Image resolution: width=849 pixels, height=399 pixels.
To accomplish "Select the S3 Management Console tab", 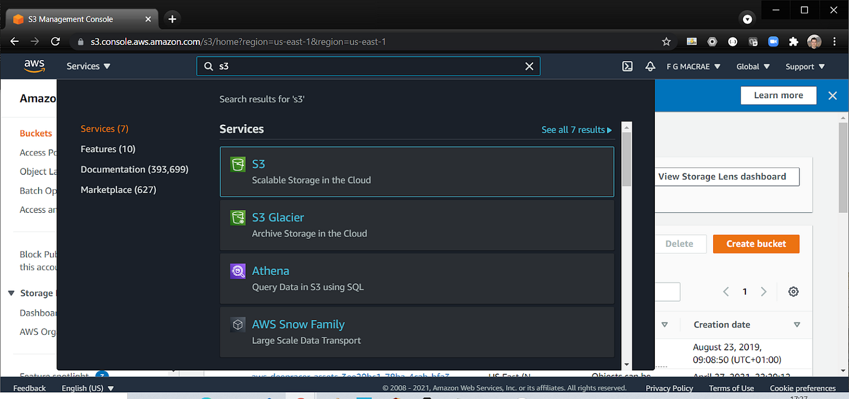I will [82, 19].
